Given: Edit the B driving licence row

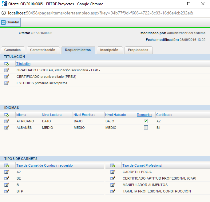Looking at the screenshot, I should click(x=6, y=185).
